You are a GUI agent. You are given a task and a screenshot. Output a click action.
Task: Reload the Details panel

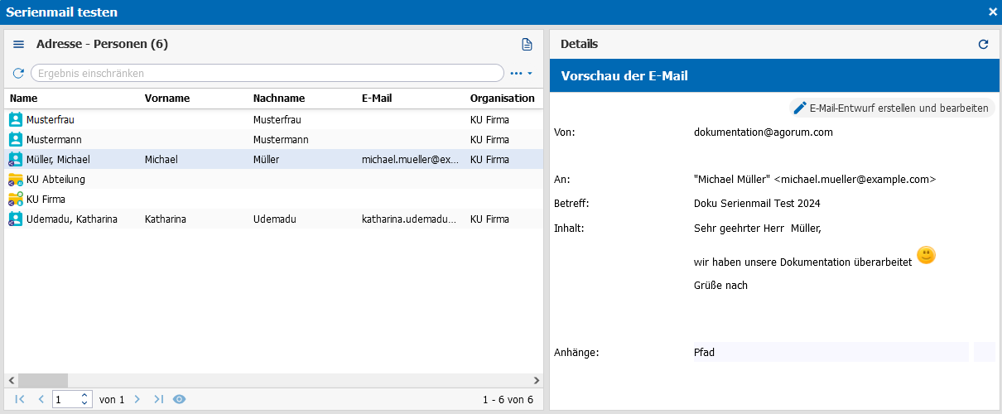983,44
